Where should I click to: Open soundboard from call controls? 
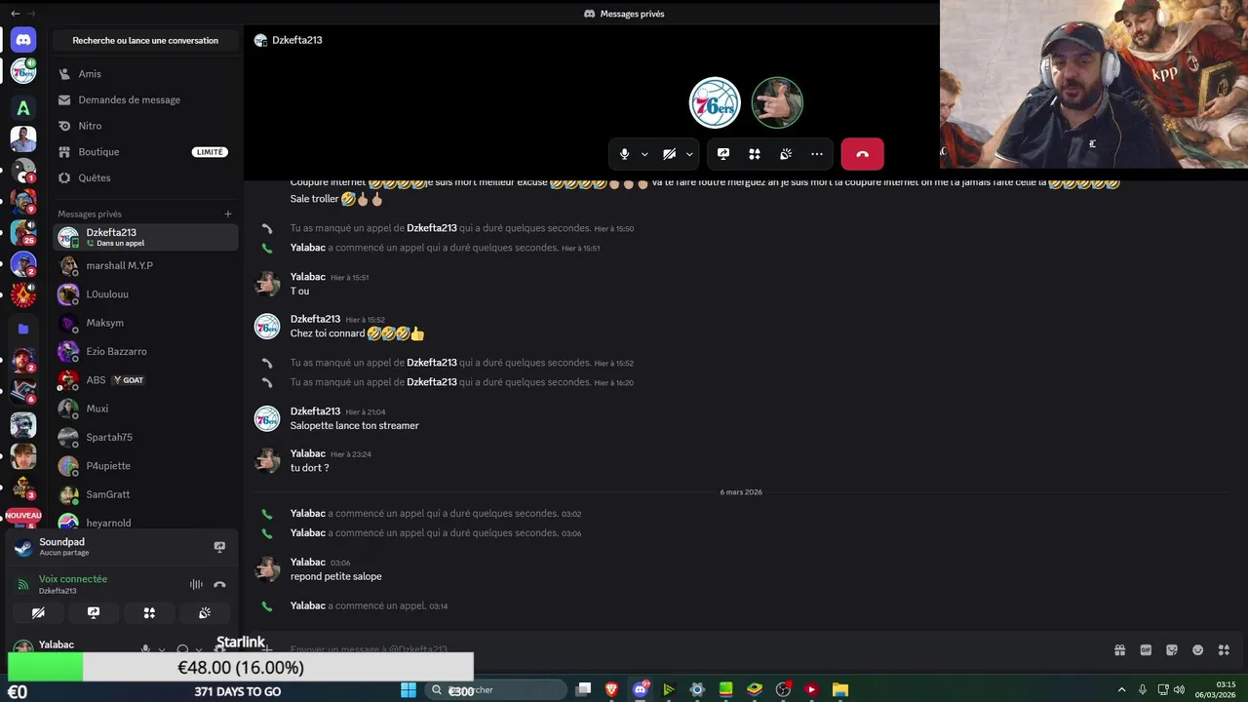786,154
